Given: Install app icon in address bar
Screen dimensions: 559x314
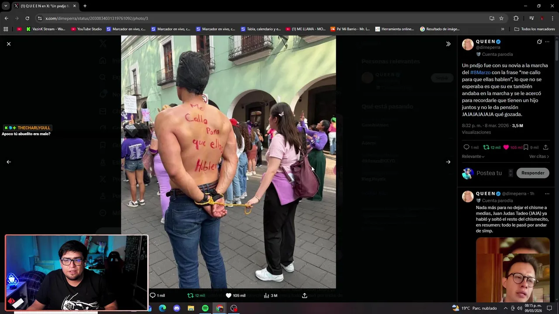Looking at the screenshot, I should pos(492,18).
